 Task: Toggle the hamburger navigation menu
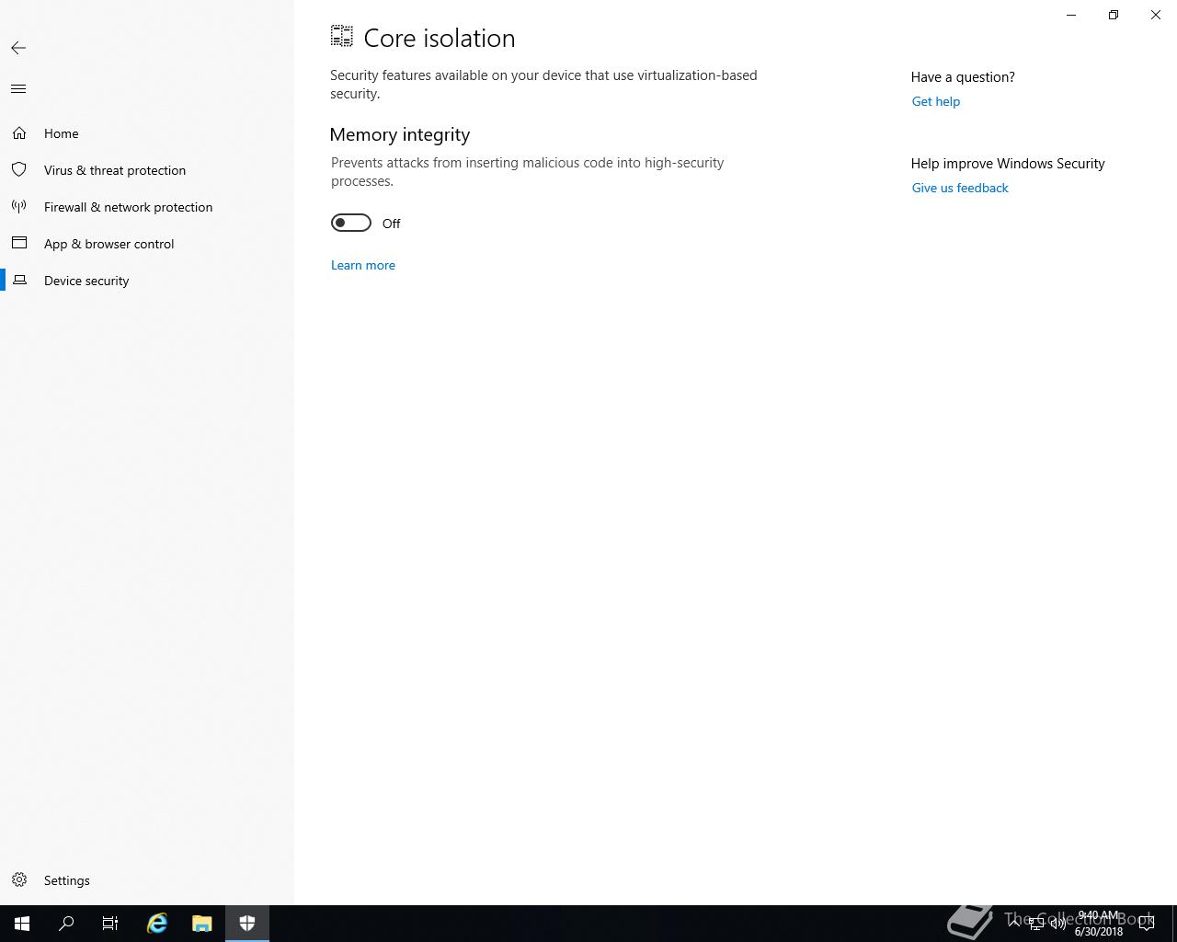coord(18,88)
